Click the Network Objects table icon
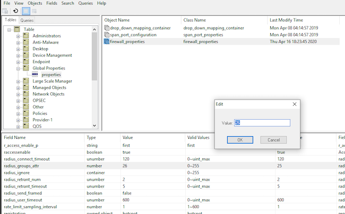 tap(26, 94)
